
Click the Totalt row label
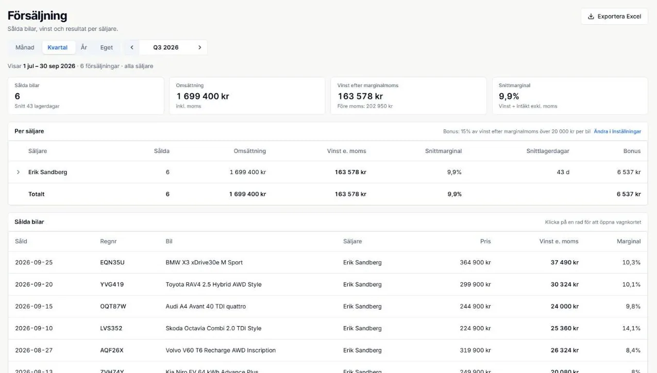[x=37, y=194]
